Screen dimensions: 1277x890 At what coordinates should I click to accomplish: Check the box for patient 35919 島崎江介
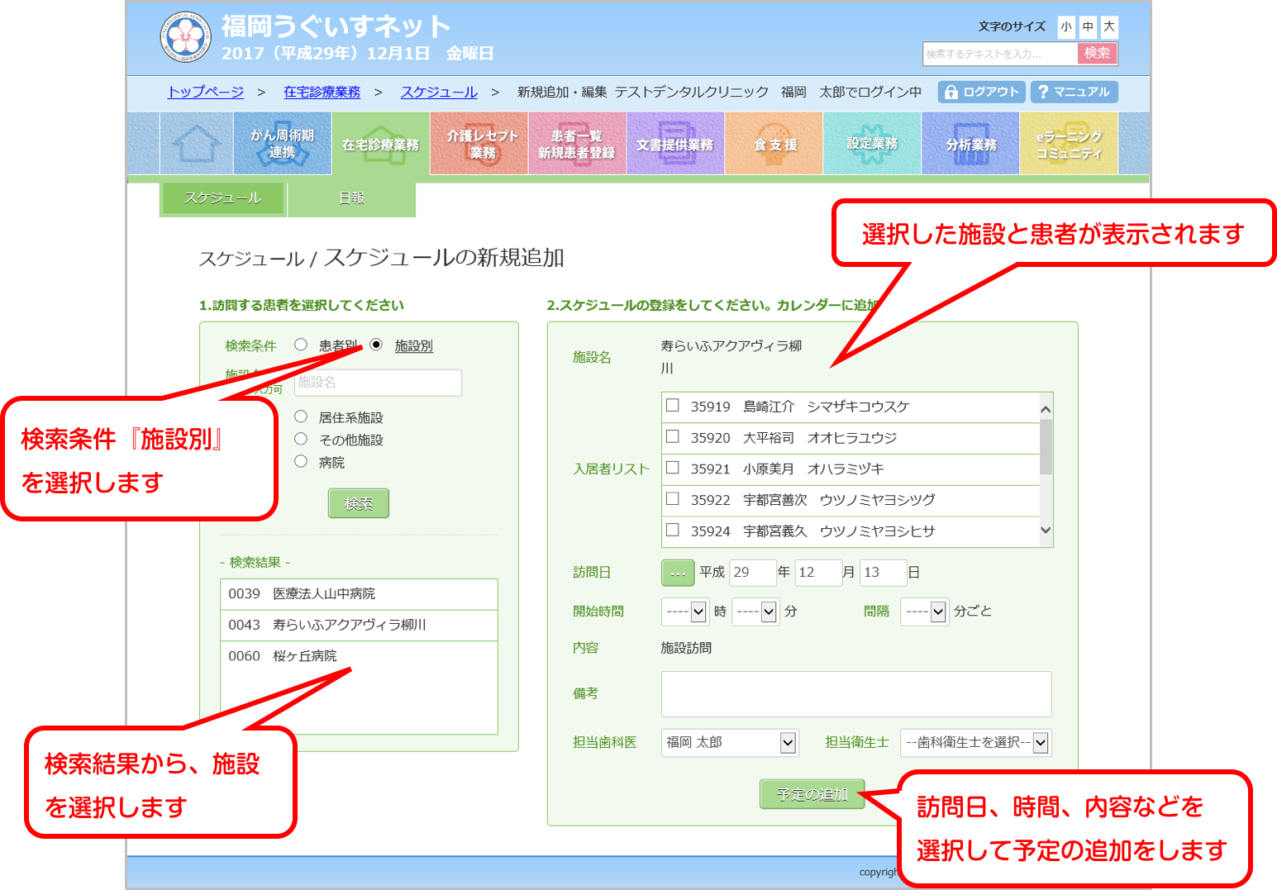tap(673, 406)
